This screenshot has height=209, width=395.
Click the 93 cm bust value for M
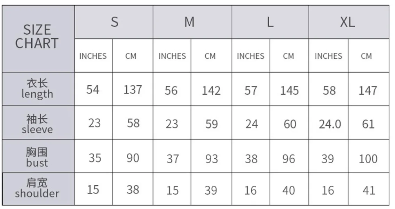click(211, 159)
